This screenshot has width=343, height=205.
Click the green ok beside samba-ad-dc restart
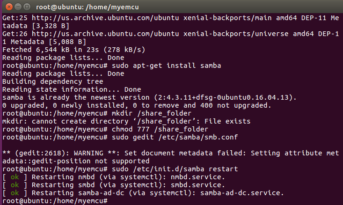pos(15,193)
